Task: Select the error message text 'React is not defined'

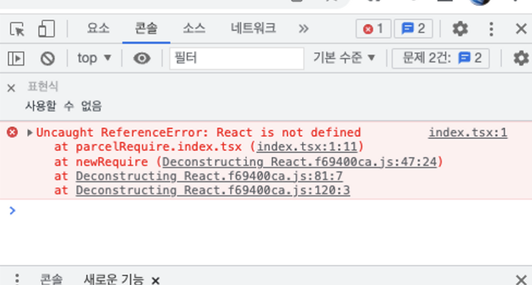Action: tap(289, 132)
